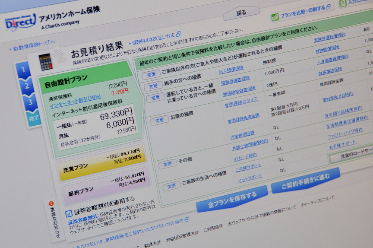
Task: Open ご利用条件 footer link
Action: click(213, 228)
